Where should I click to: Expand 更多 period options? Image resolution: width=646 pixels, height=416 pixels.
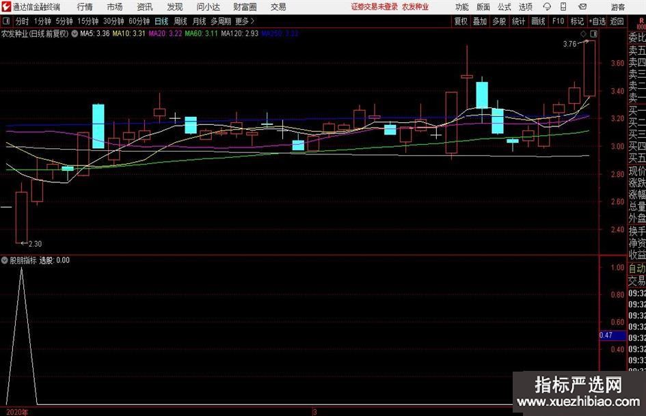pyautogui.click(x=244, y=21)
